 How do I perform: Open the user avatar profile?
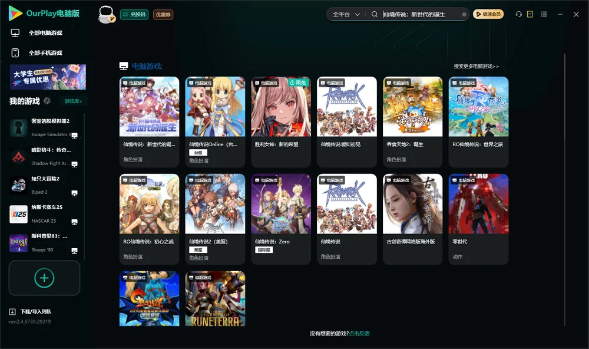[106, 14]
